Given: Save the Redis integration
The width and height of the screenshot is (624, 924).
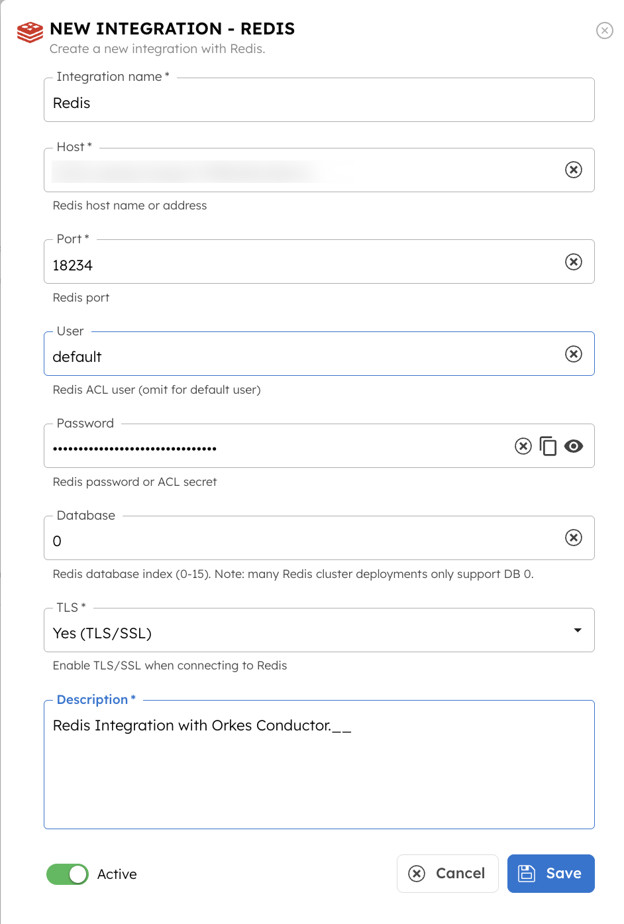Looking at the screenshot, I should coord(550,874).
